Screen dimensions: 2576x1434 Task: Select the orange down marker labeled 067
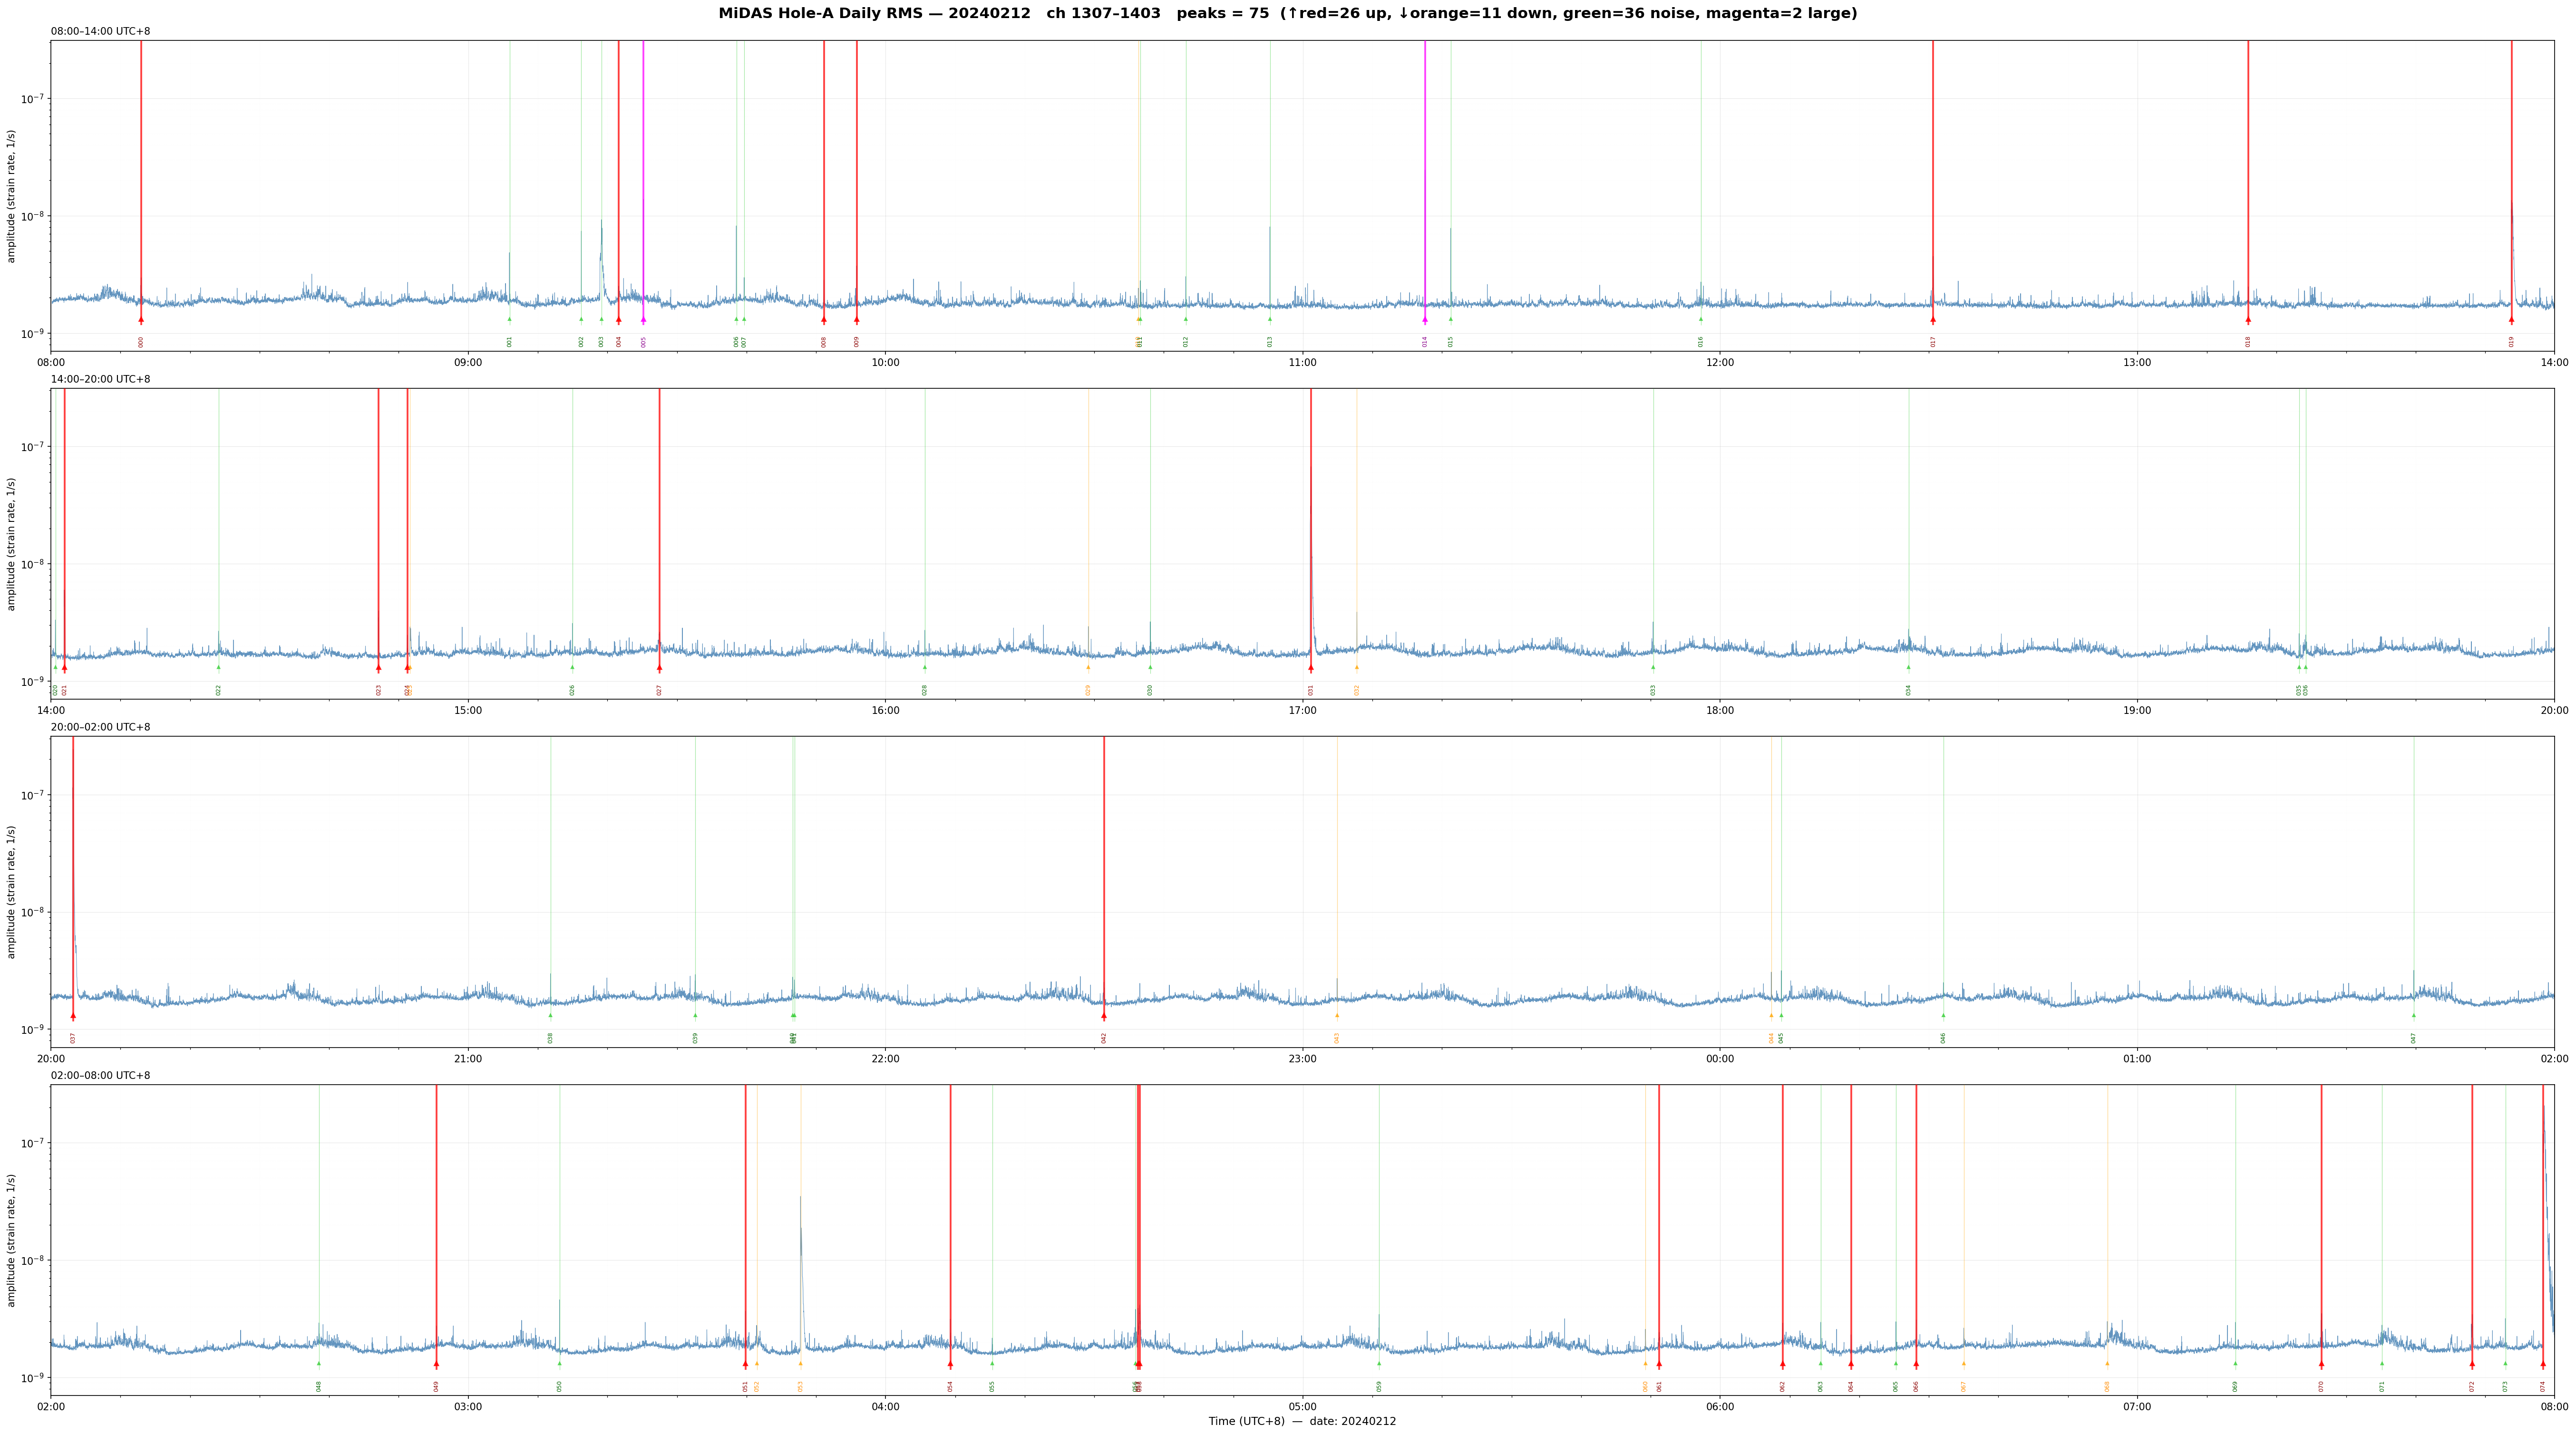pyautogui.click(x=1963, y=1364)
